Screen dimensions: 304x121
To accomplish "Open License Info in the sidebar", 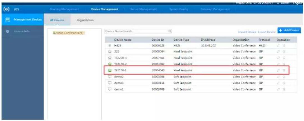I will point(22,31).
